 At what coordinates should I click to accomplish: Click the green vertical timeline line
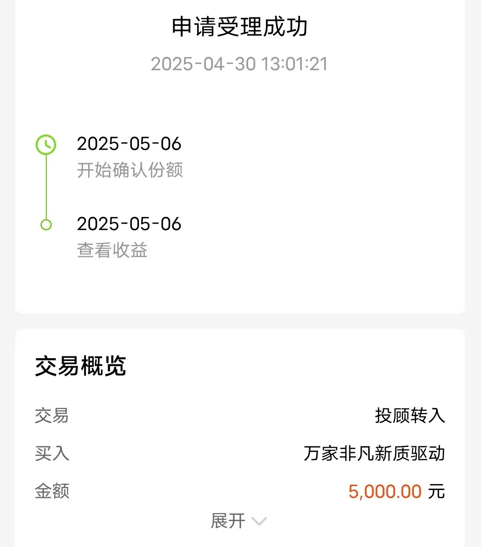(x=46, y=187)
